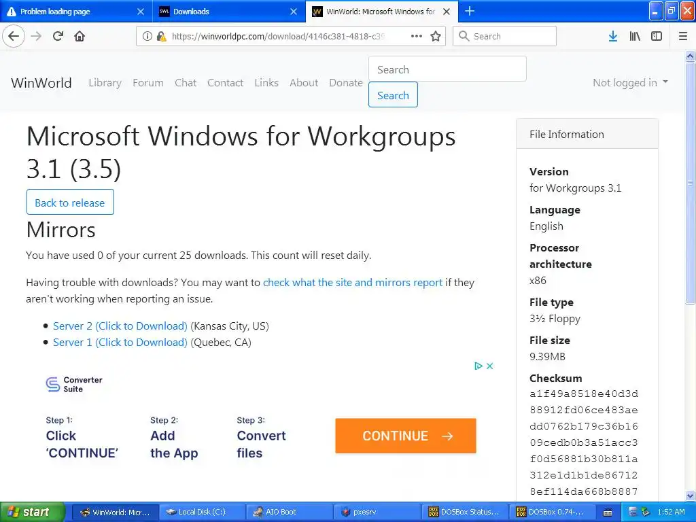Click the Converter Suite logo

point(74,385)
